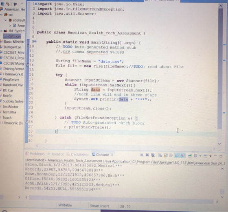Click the Clear Console icon

(x=160, y=155)
